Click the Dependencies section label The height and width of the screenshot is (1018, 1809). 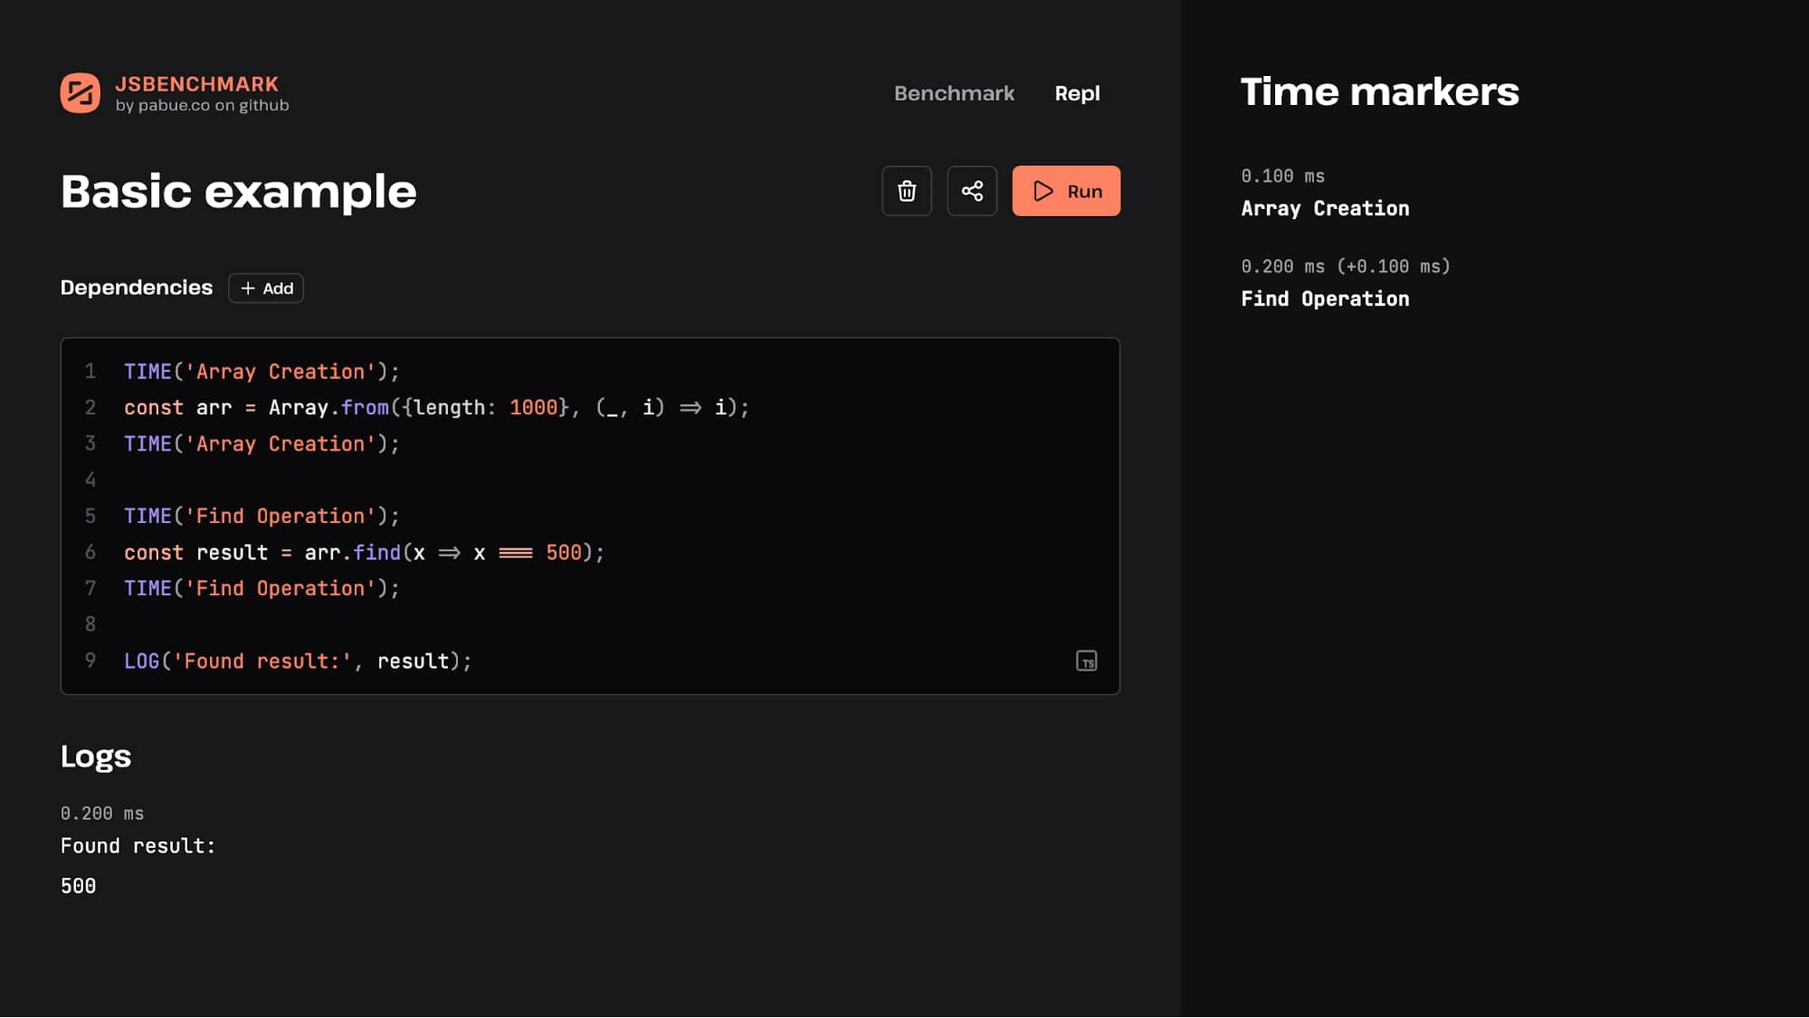pyautogui.click(x=137, y=287)
